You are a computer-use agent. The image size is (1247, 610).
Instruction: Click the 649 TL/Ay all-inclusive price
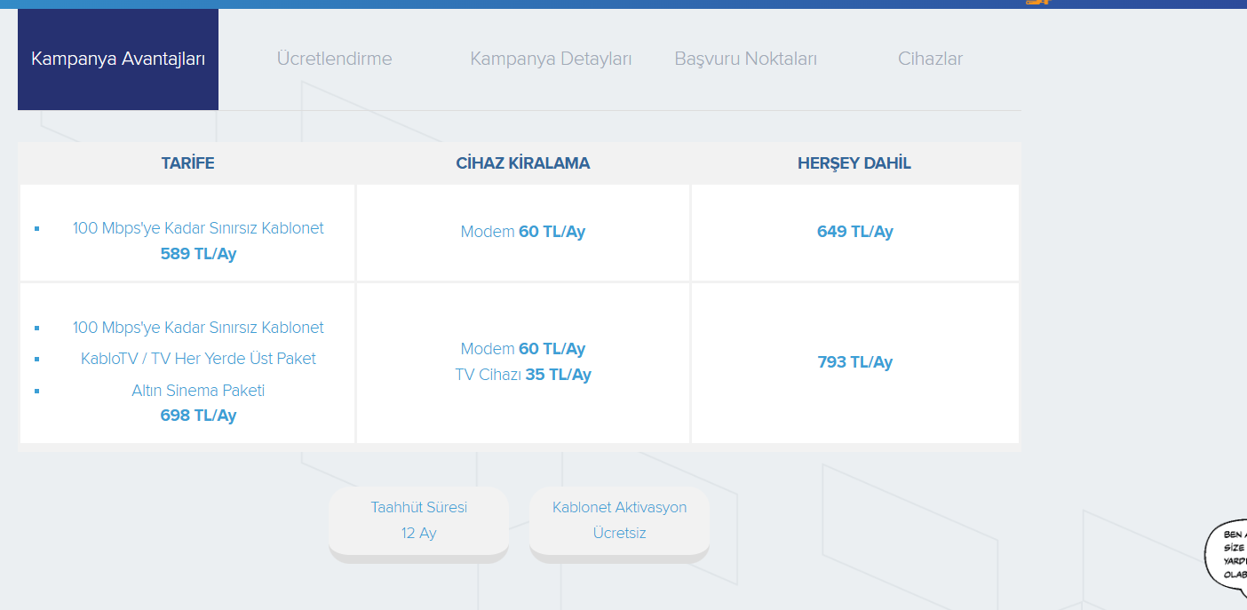(854, 232)
